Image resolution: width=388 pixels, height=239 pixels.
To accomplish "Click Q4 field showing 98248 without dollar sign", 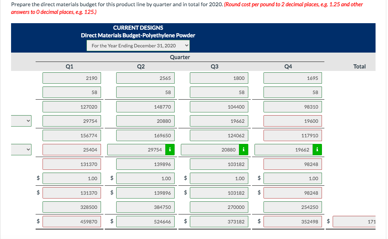I will point(293,164).
